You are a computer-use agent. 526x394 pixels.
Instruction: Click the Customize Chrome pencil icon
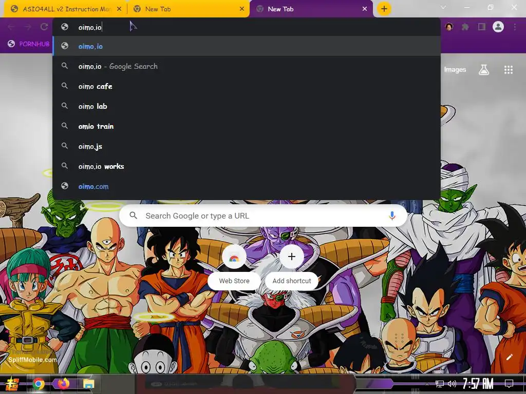point(509,357)
